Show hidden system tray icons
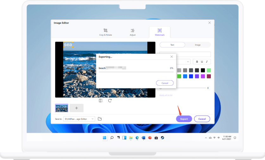The image size is (265, 160). point(206,138)
